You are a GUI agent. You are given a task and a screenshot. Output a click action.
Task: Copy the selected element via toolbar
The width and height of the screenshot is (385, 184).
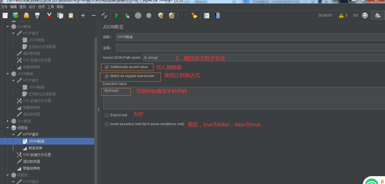pyautogui.click(x=60, y=15)
